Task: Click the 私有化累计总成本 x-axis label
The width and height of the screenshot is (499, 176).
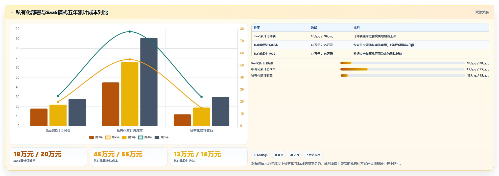Action: click(x=130, y=130)
